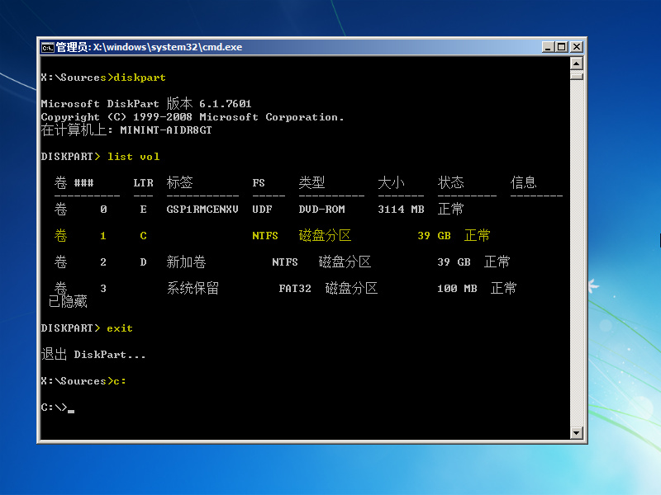This screenshot has width=661, height=495.
Task: Click the FS column header
Action: point(259,182)
